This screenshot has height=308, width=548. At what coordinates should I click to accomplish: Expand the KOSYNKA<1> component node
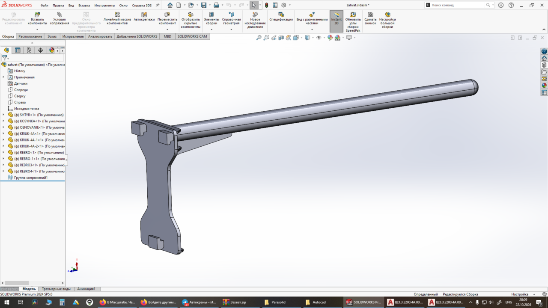pos(3,121)
